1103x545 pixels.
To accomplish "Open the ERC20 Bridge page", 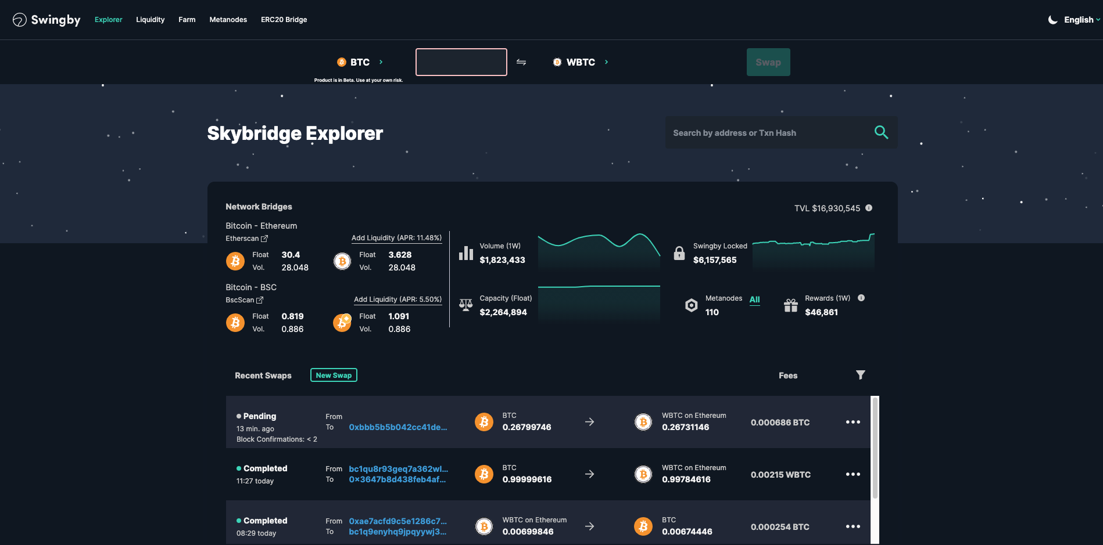I will 284,20.
